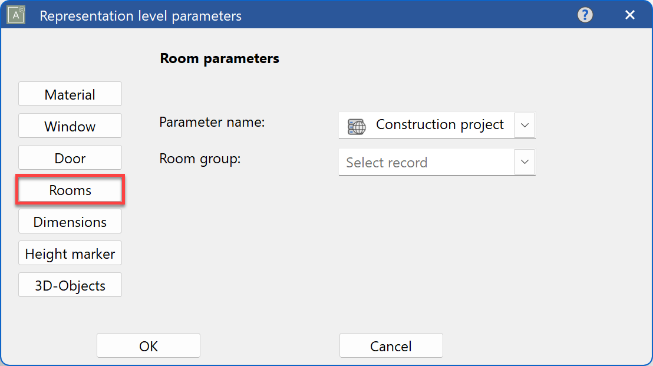
Task: Select the highlighted Rooms category
Action: coord(70,189)
